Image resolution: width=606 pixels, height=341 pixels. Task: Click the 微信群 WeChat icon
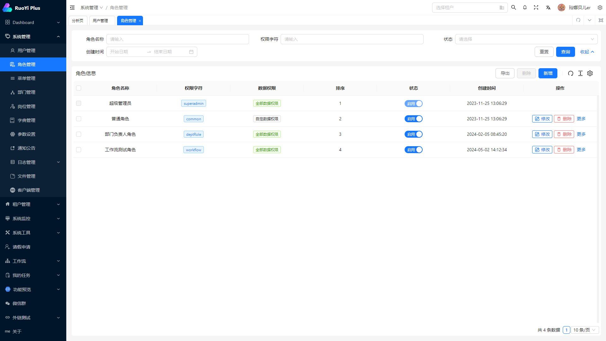[8, 303]
